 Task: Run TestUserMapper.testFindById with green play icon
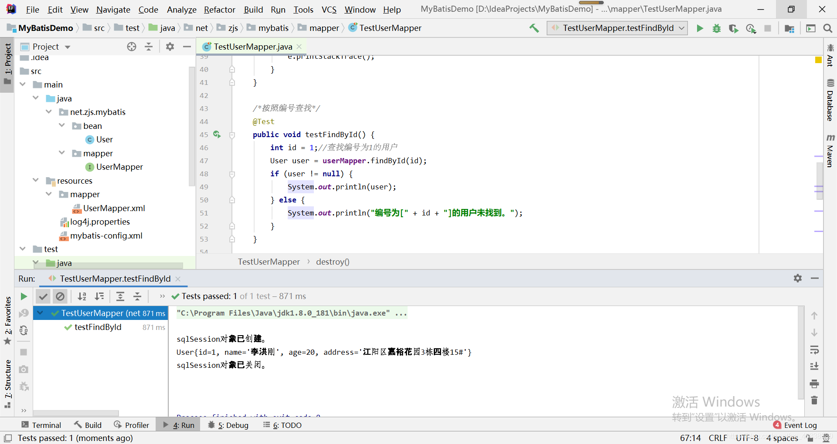point(700,28)
